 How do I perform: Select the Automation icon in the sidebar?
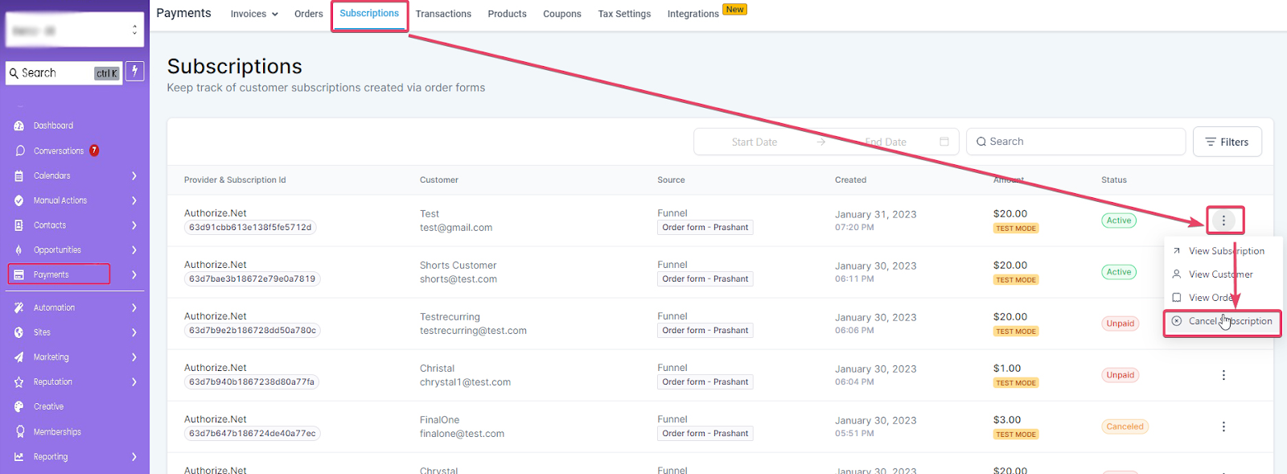point(19,307)
